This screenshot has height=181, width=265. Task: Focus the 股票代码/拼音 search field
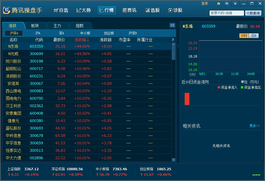point(227,13)
